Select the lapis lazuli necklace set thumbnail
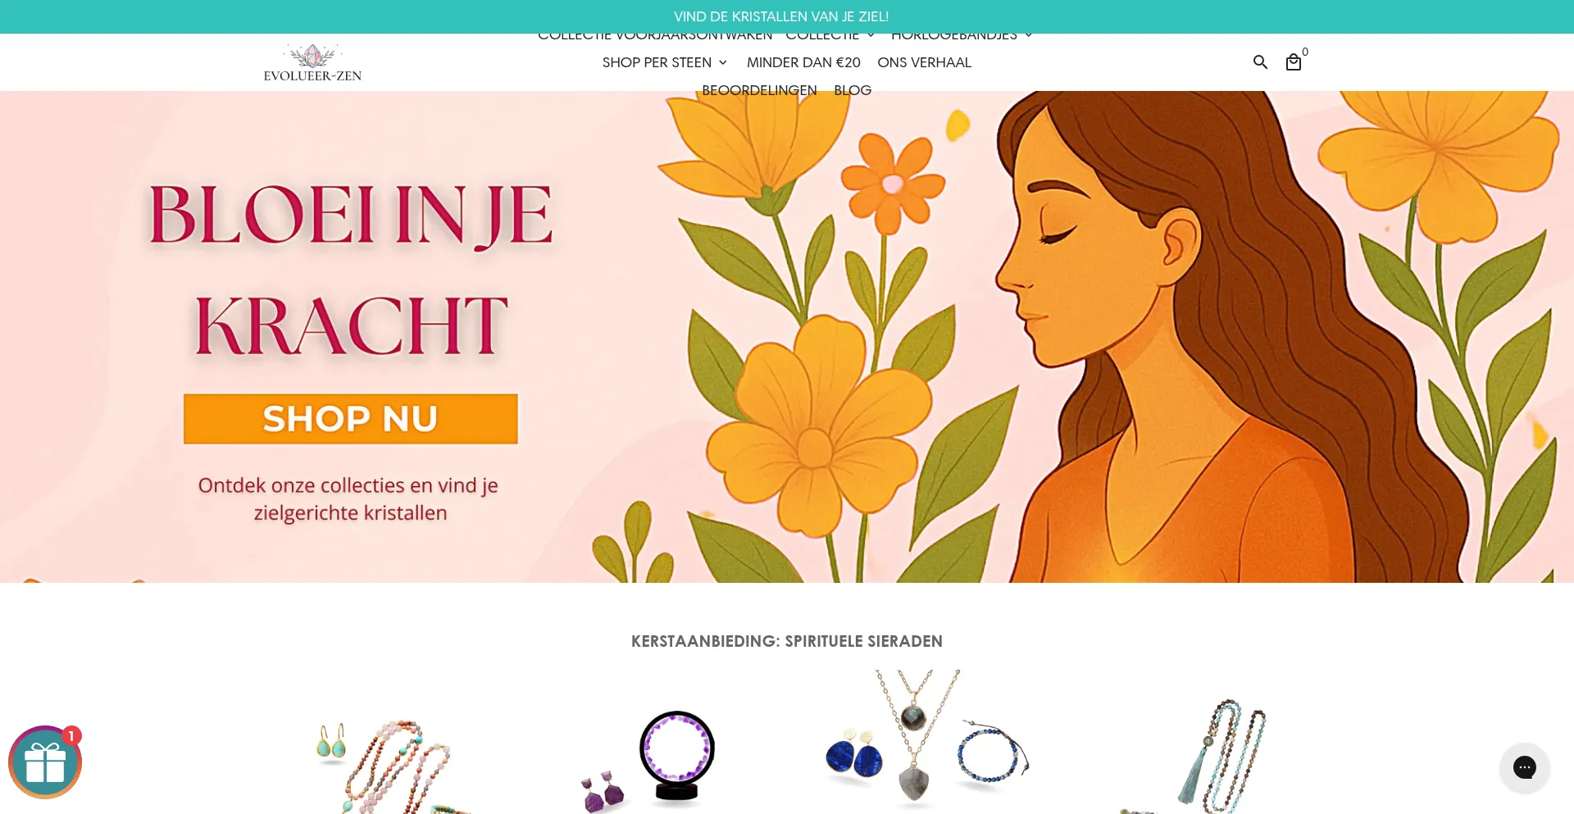Screen dimensions: 1574x814 pos(926,740)
